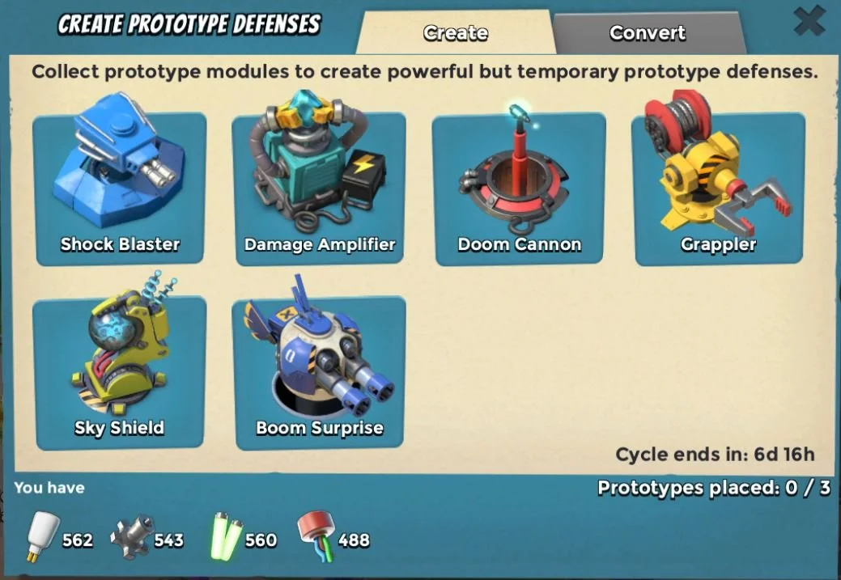Tap the green power rod module icon
The image size is (841, 580).
[227, 537]
